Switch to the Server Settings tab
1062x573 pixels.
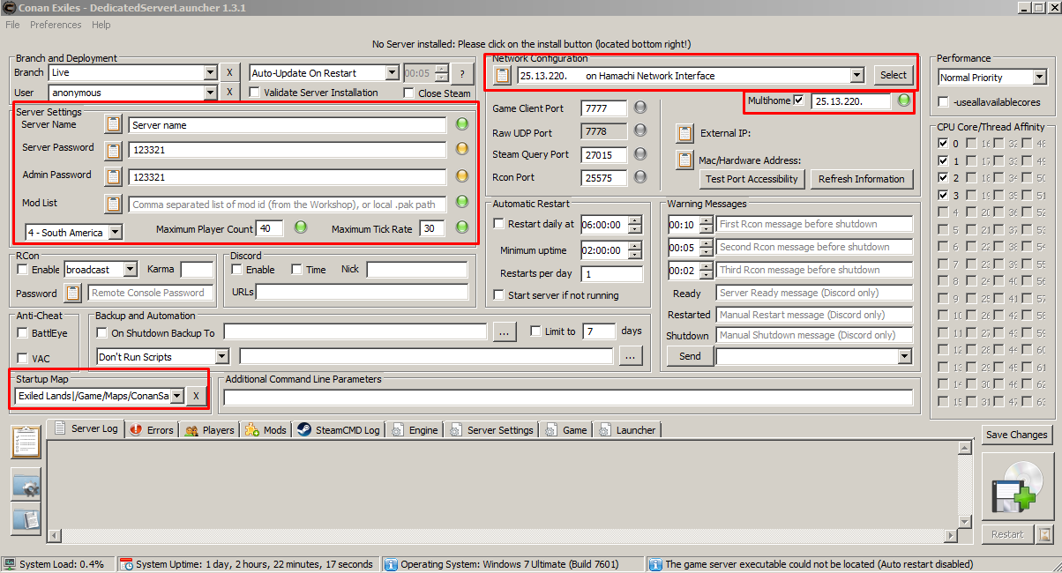pyautogui.click(x=491, y=430)
